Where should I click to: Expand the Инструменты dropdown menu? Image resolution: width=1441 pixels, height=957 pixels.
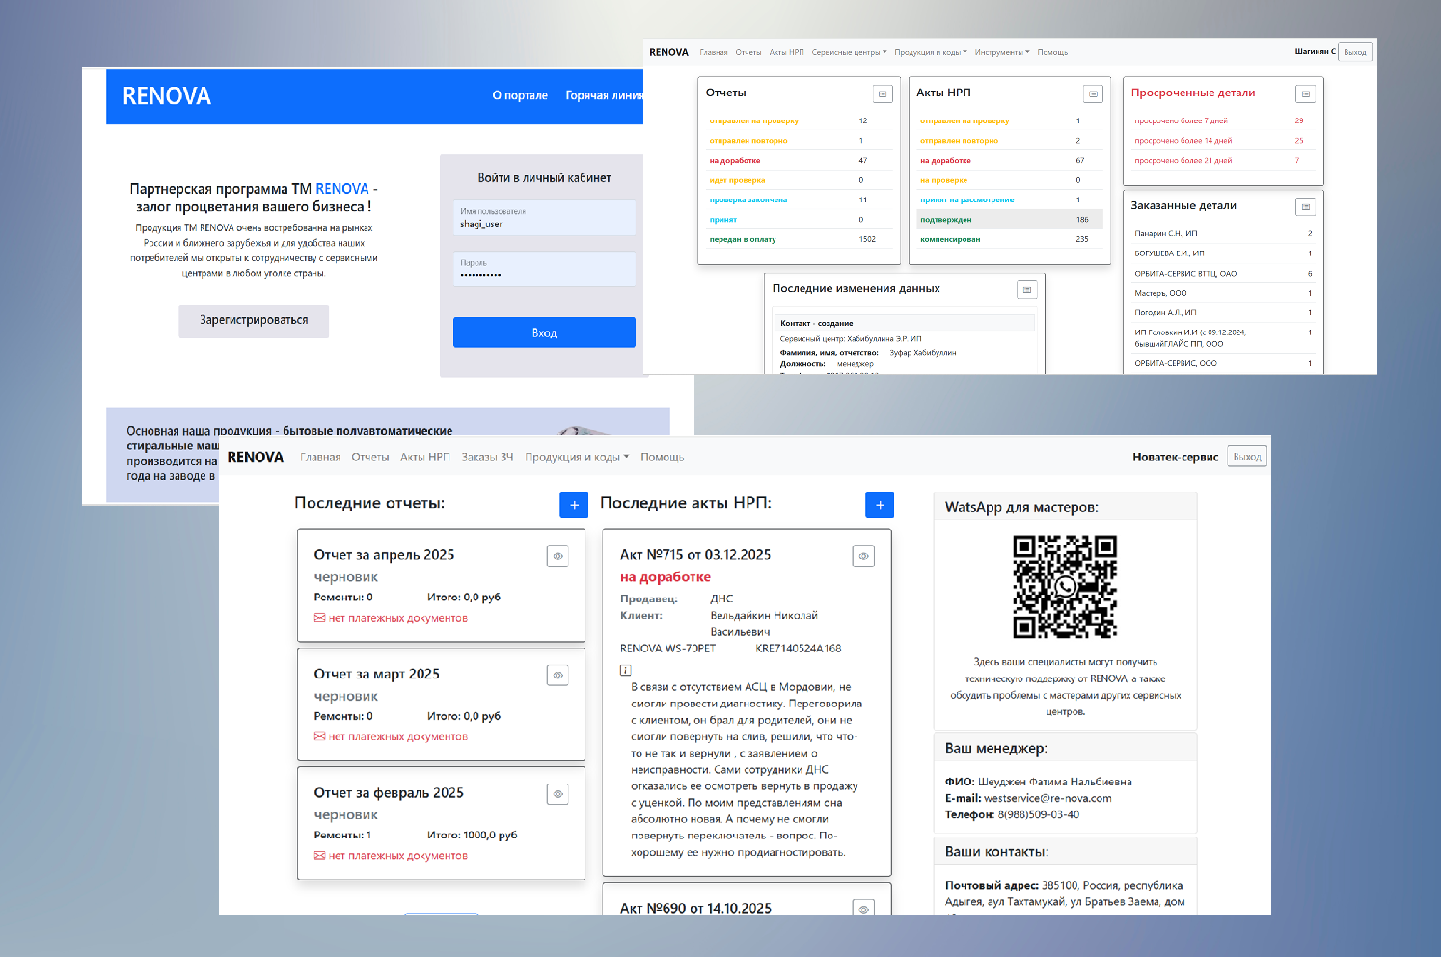click(1002, 52)
